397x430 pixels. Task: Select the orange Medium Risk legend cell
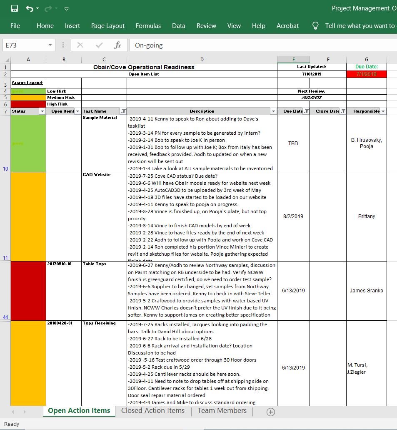28,98
